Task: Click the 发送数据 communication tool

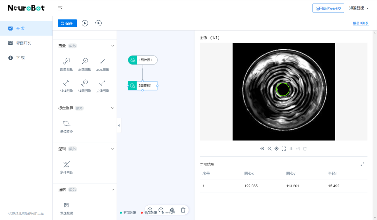Action: (66, 205)
